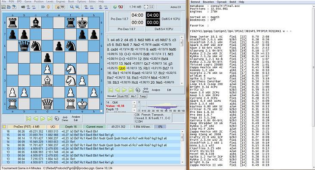The image size is (315, 170).
Task: Step forward one move below the board
Action: point(43,118)
